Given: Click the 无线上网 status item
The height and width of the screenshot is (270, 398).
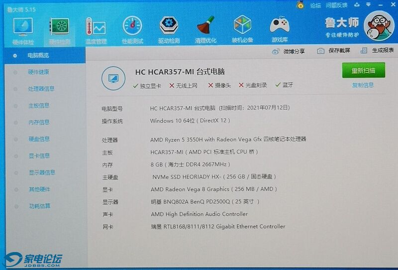Looking at the screenshot, I should (x=183, y=86).
